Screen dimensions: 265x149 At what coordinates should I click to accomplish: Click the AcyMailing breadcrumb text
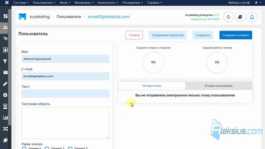[40, 17]
